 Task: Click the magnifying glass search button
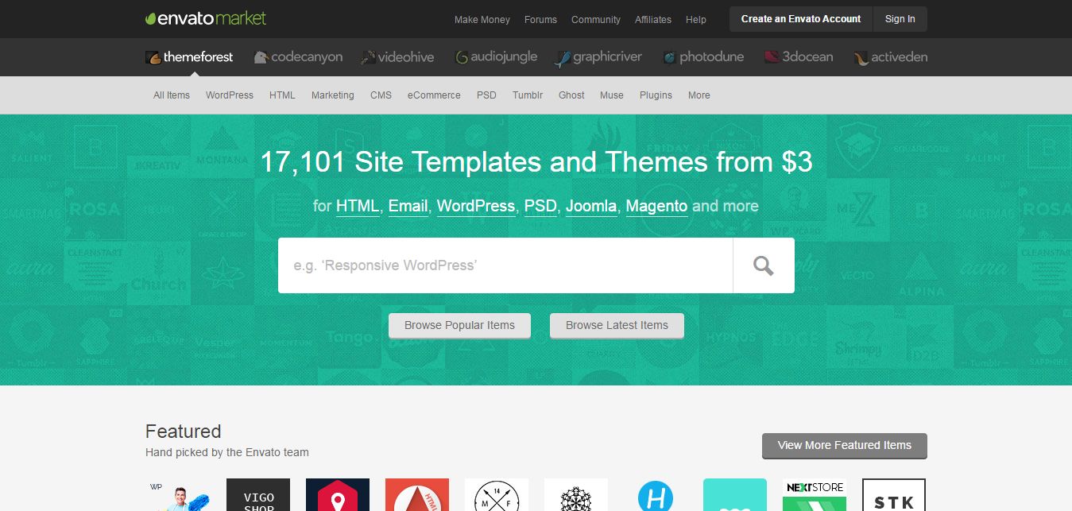click(x=764, y=265)
